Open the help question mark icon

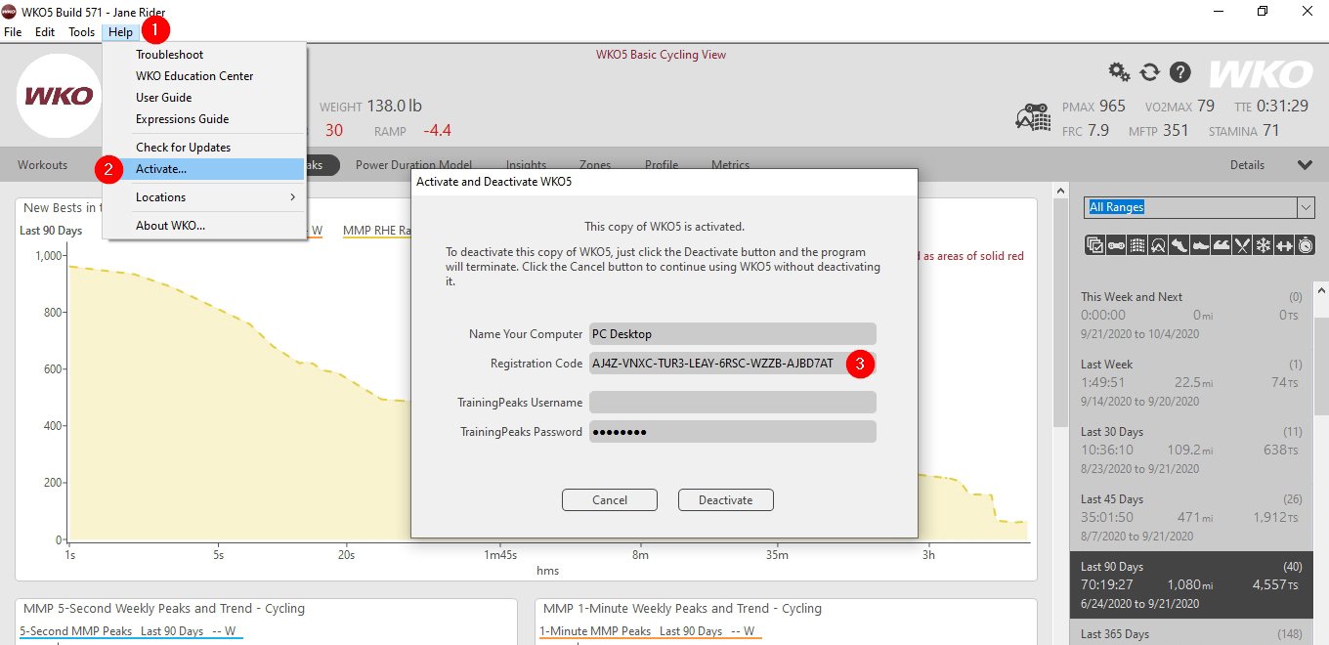point(1180,71)
